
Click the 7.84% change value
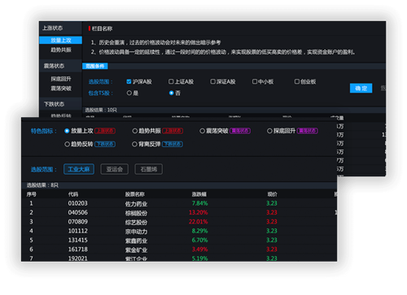pos(199,203)
